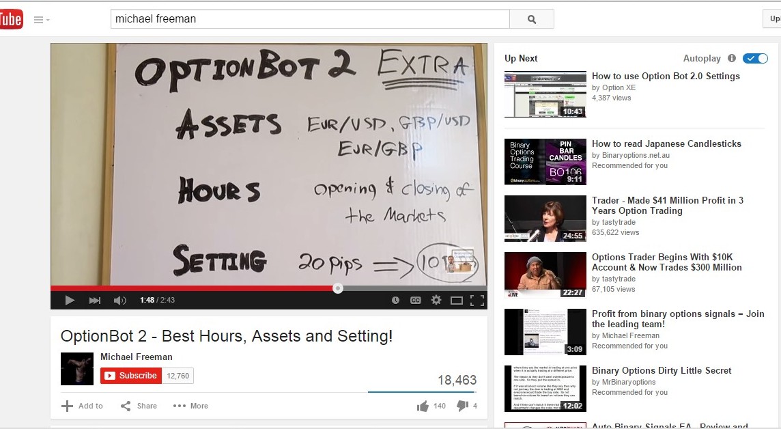Click the video title OptionBot 2 text
The width and height of the screenshot is (781, 429).
[227, 336]
